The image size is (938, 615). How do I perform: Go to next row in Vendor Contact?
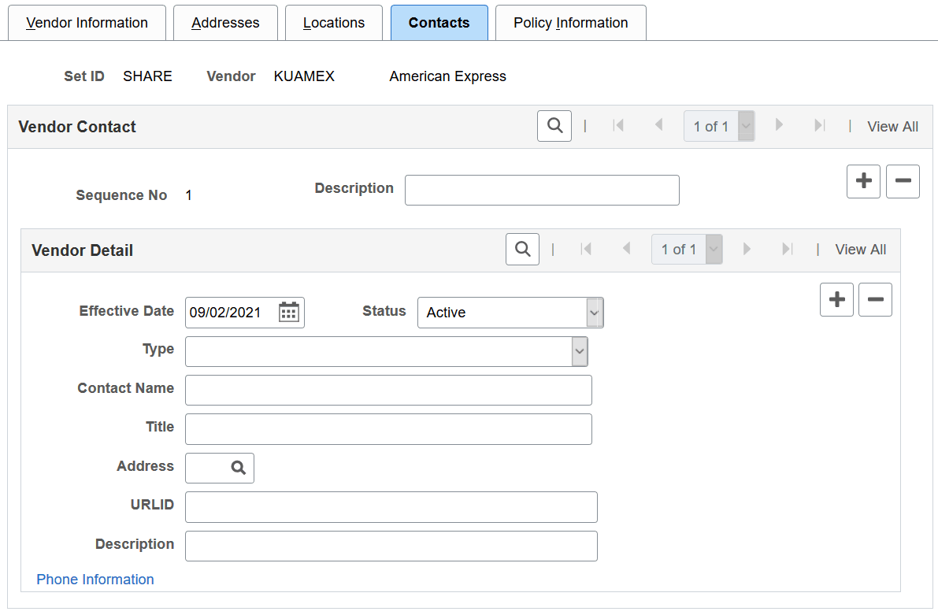[779, 126]
